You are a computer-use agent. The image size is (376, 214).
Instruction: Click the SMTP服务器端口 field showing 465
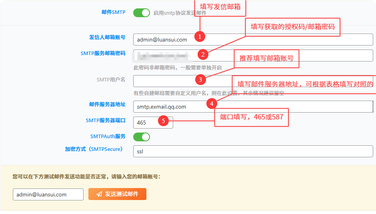[x=153, y=123]
